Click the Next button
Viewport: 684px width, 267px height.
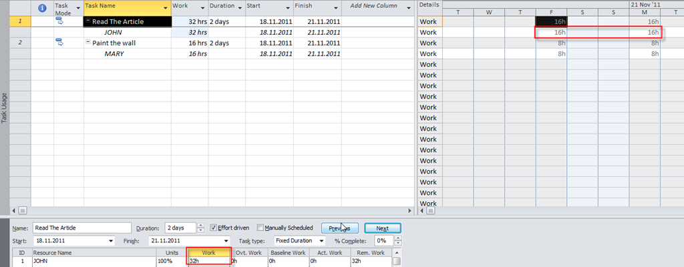382,228
